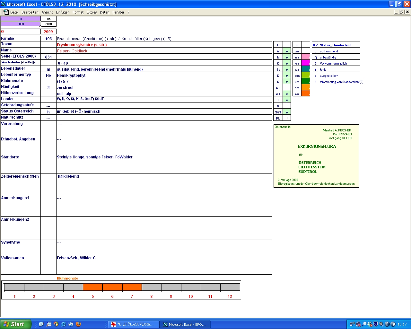
Task: Open the Messenger tray icon with red X
Action: pos(370,324)
